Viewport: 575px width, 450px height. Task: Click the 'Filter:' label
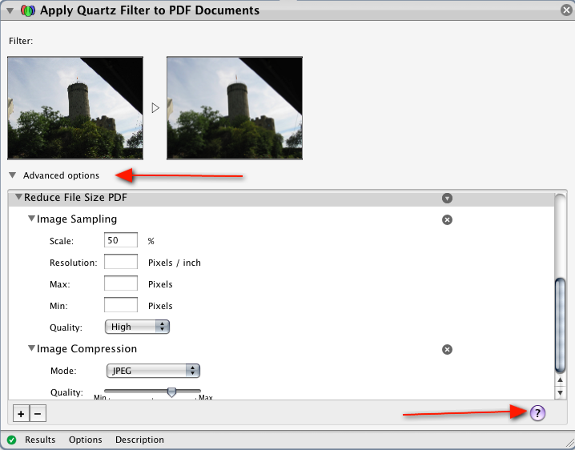click(21, 41)
